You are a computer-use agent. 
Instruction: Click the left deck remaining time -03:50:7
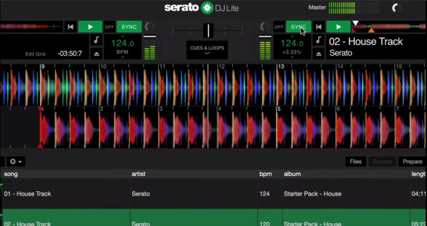click(x=70, y=54)
